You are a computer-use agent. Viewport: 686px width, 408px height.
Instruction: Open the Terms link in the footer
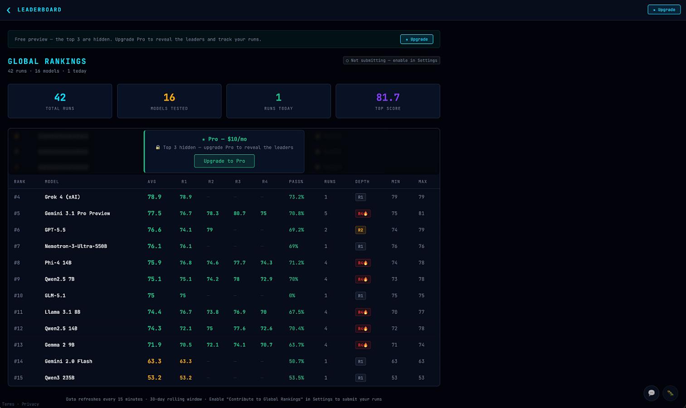pos(8,404)
